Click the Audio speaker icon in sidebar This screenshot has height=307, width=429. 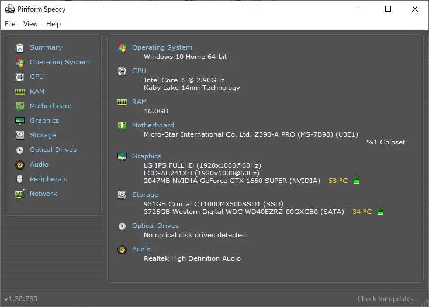20,164
